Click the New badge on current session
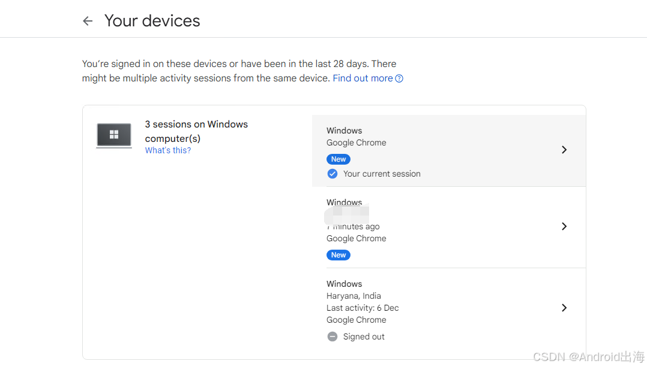Viewport: 647px width, 367px height. coord(339,159)
